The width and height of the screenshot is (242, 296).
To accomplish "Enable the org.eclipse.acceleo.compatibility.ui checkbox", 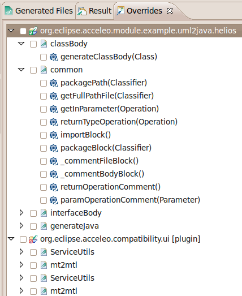I will click(23, 239).
